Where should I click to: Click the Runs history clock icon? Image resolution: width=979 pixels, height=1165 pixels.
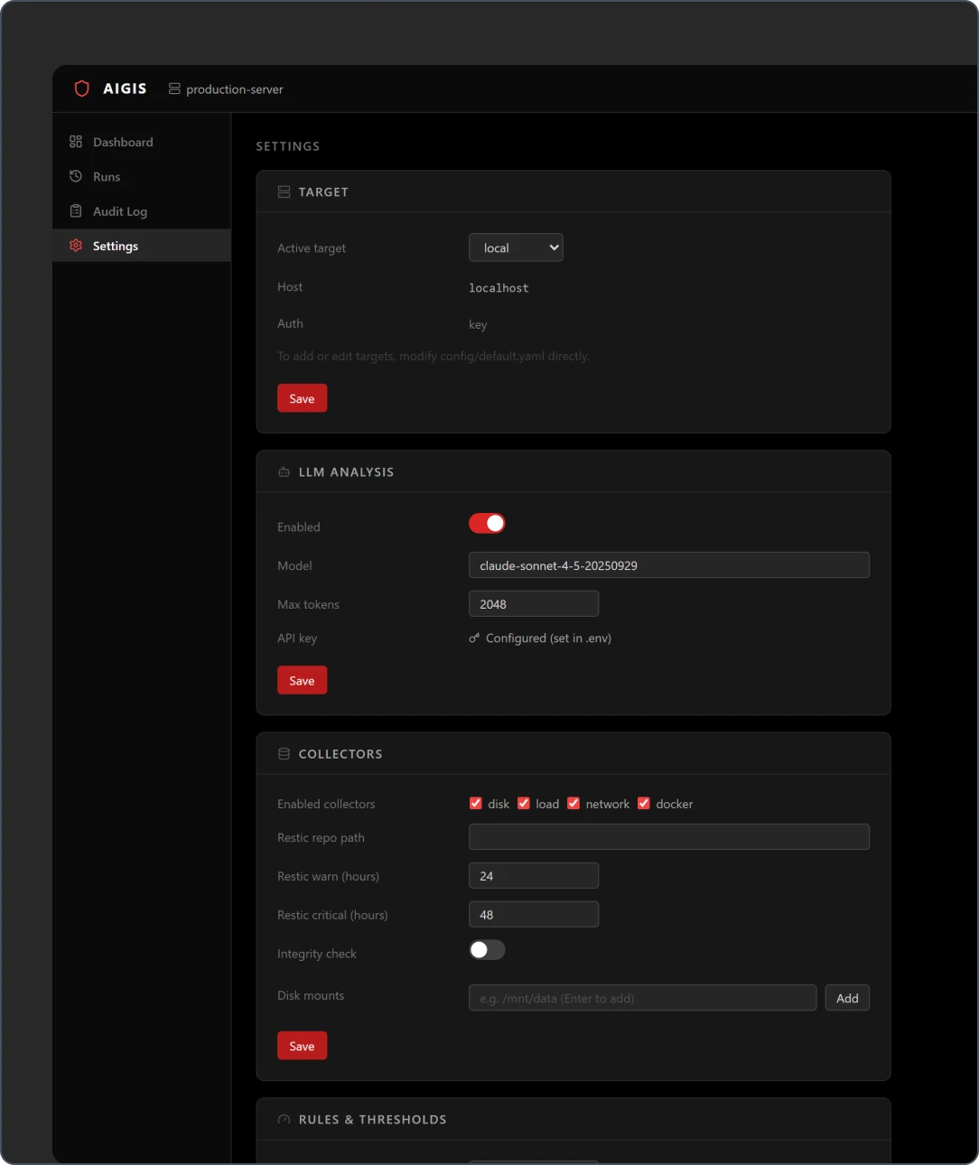(76, 176)
